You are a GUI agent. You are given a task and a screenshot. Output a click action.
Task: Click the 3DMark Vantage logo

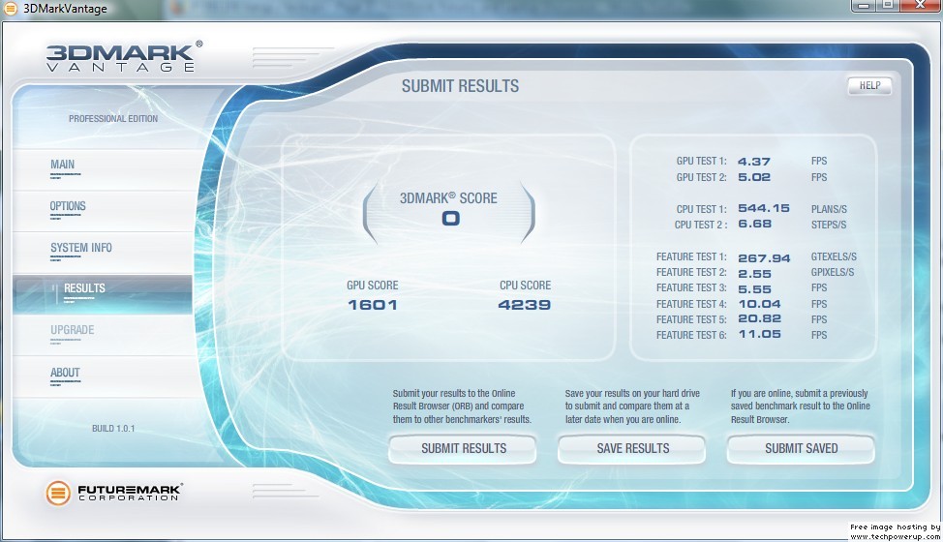point(125,56)
